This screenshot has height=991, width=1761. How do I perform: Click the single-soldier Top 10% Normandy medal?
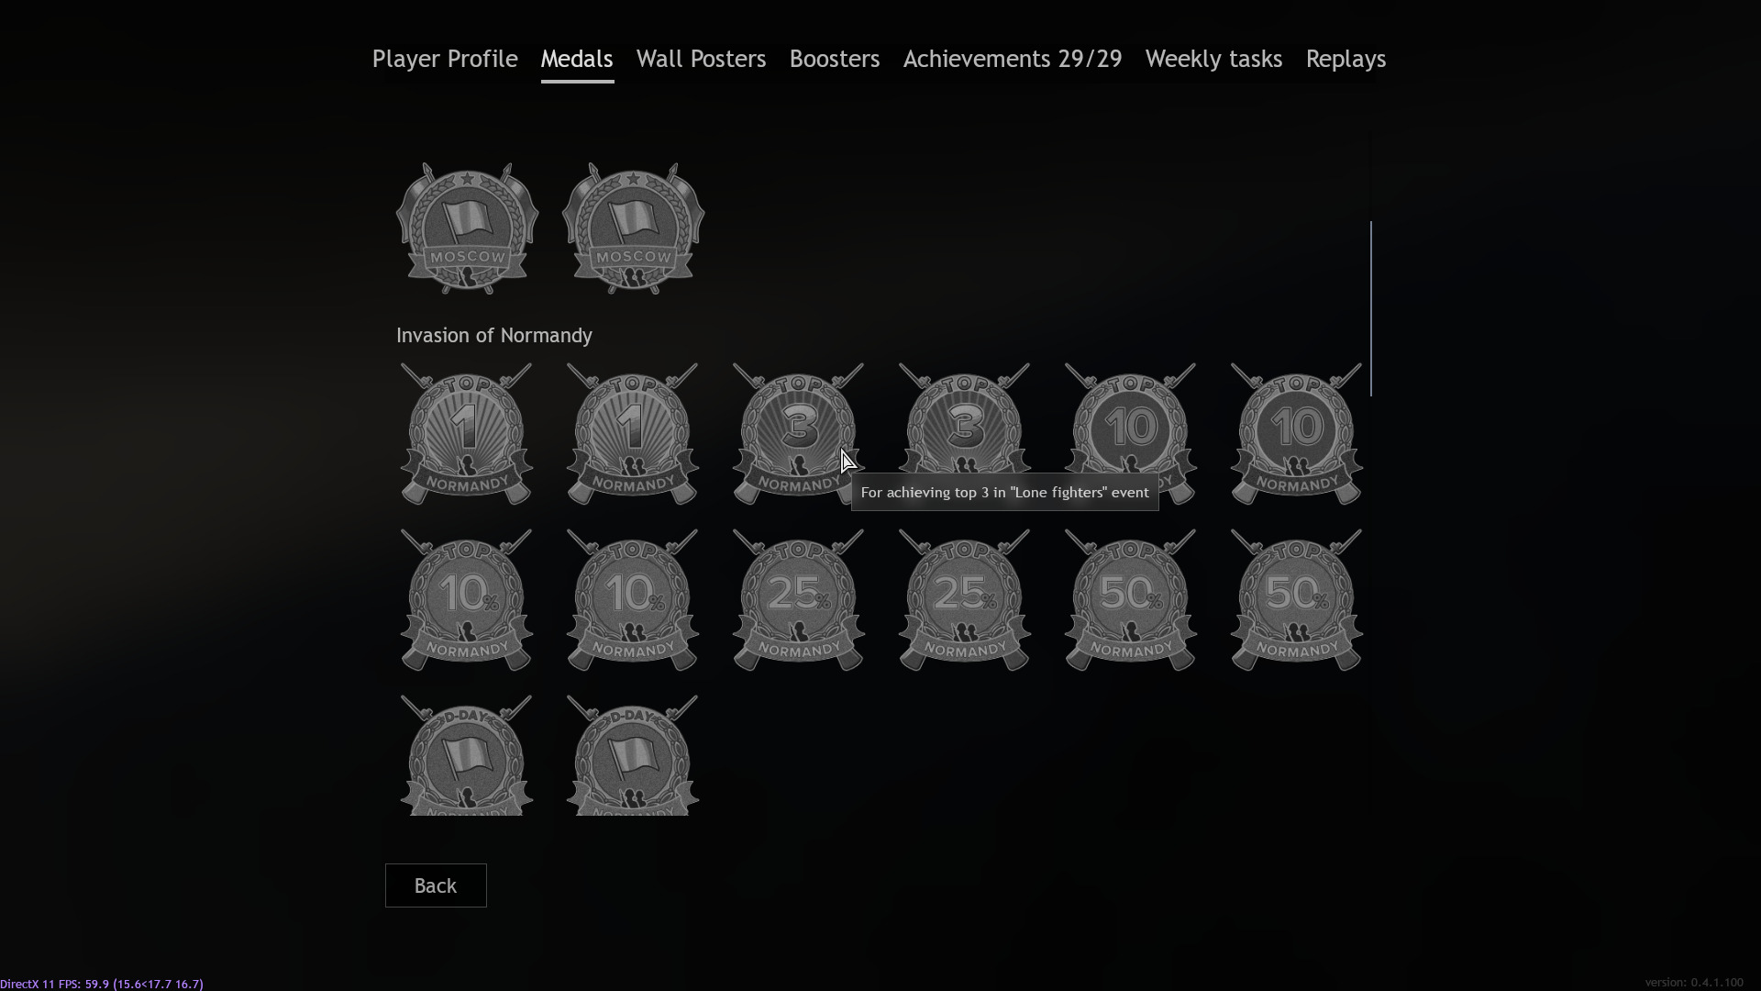(x=467, y=600)
